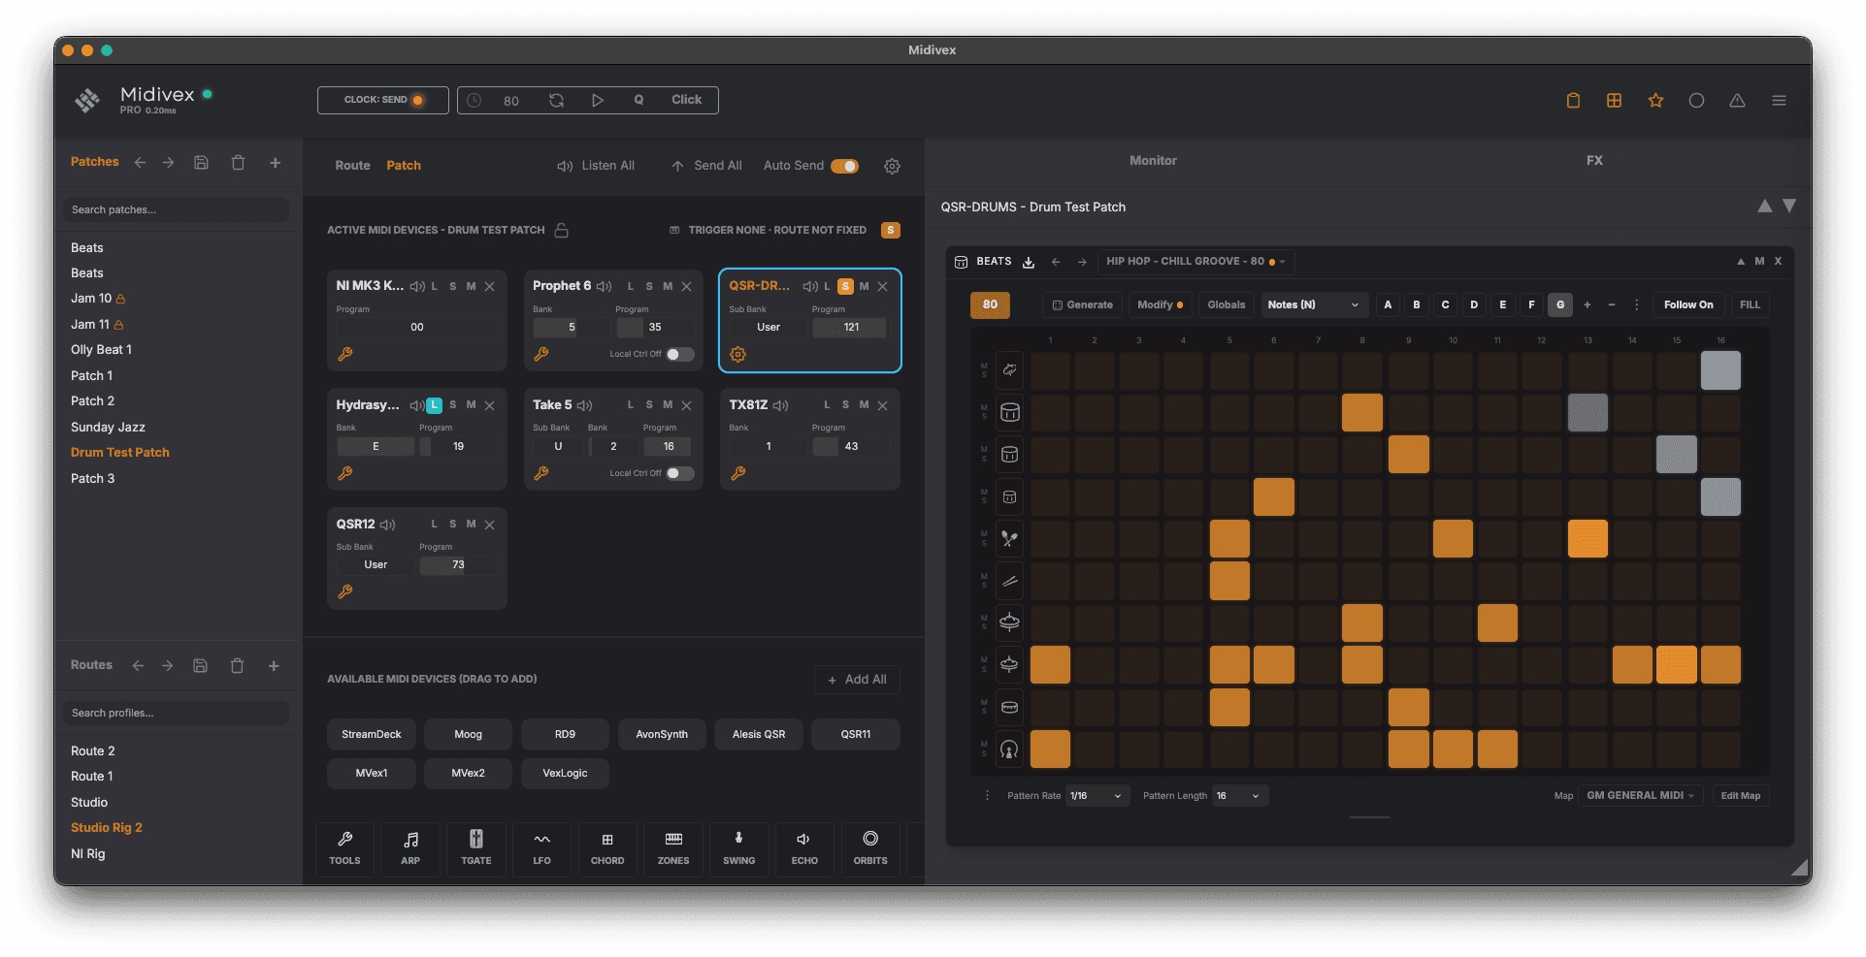Open the Pattern Rate dropdown
The width and height of the screenshot is (1866, 957).
1097,796
